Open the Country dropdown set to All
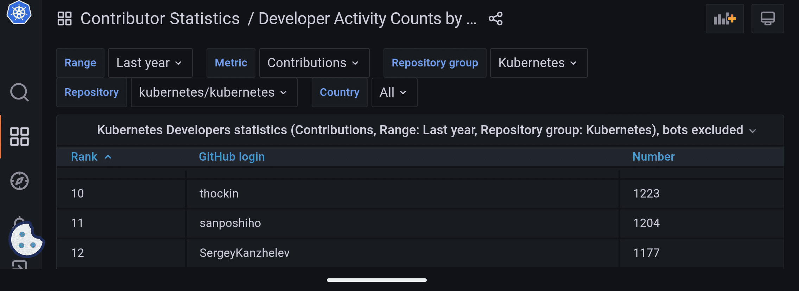This screenshot has height=291, width=799. coord(394,92)
